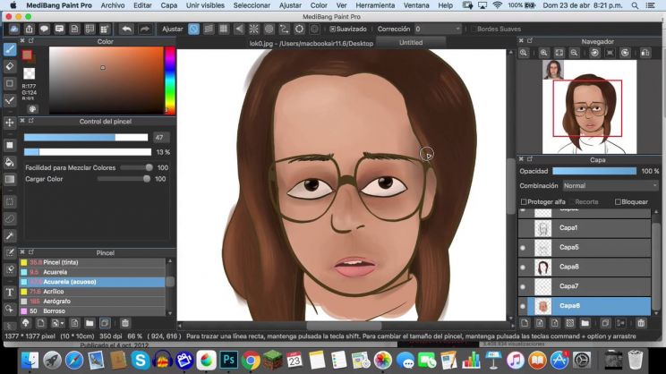Viewport: 666px width, 374px height.
Task: Download cloud brush icon in Pincel panel
Action: click(25, 323)
